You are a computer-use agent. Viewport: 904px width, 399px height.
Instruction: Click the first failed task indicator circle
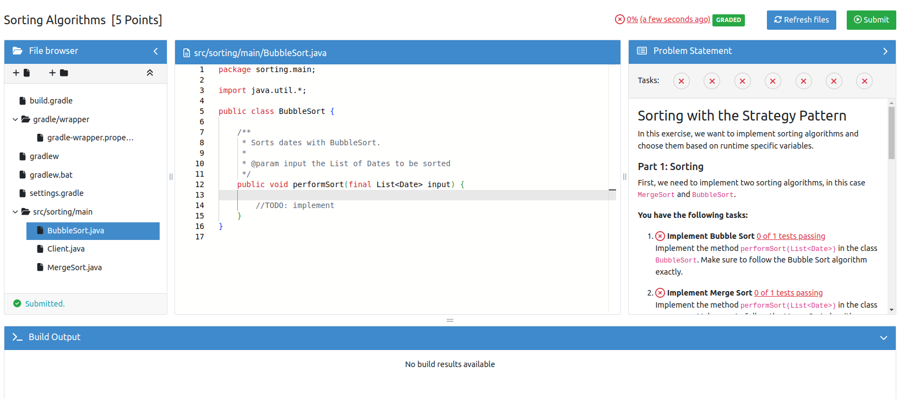(x=681, y=81)
